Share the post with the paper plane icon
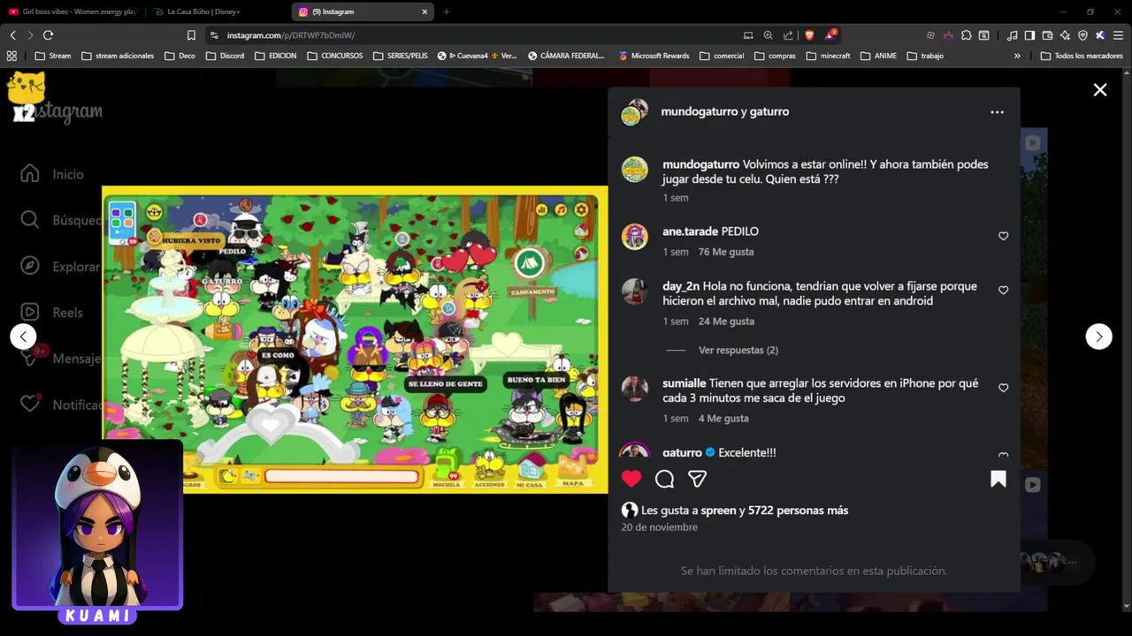Image resolution: width=1132 pixels, height=636 pixels. point(698,479)
